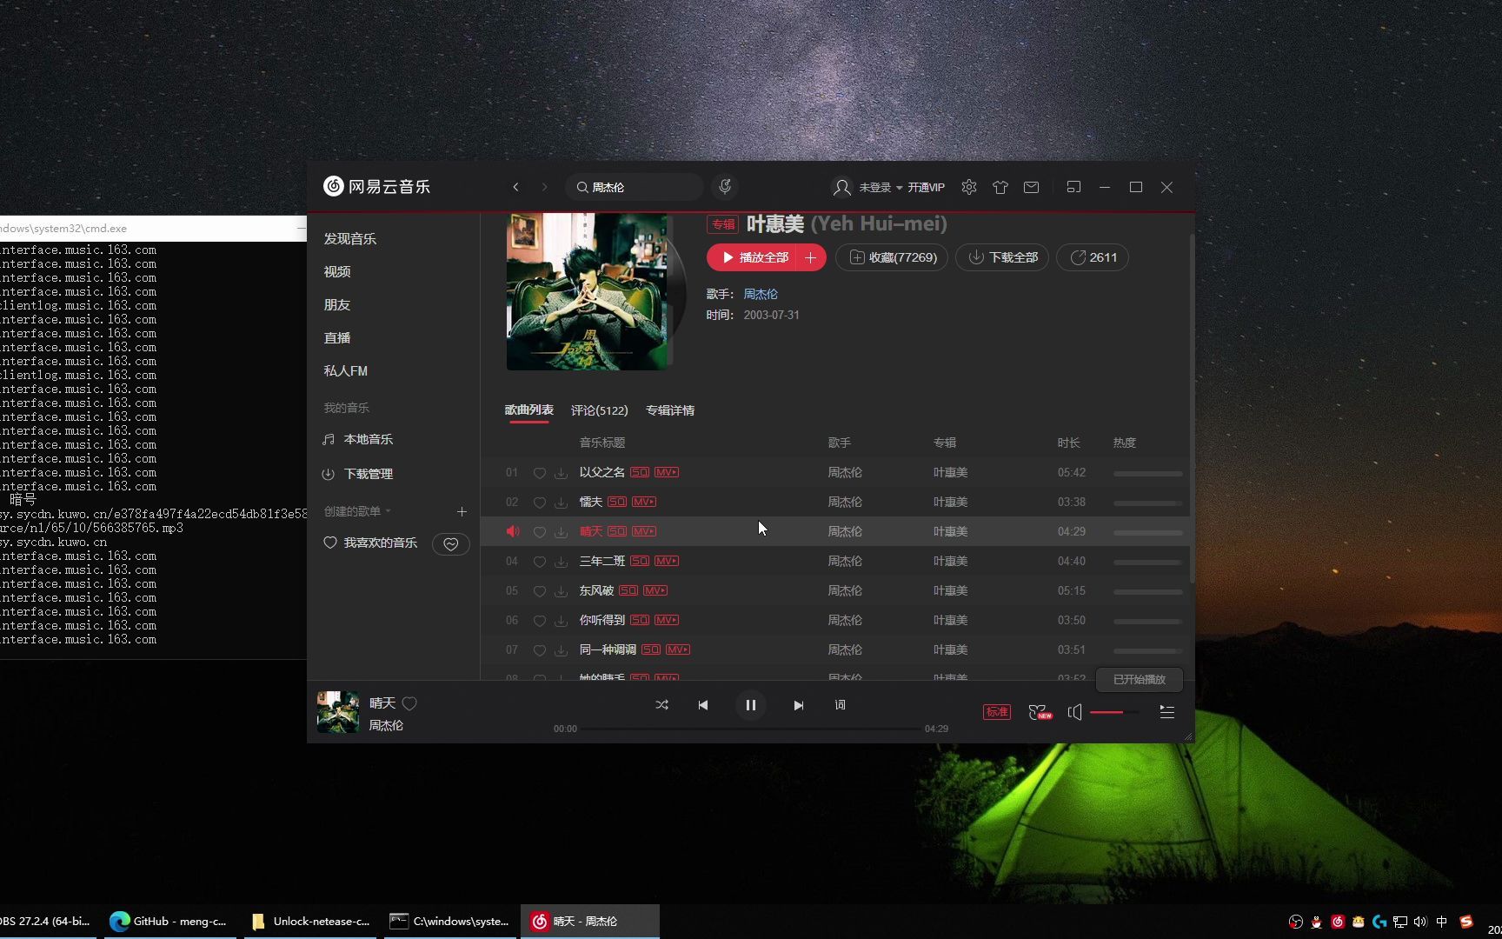1502x939 pixels.
Task: Download the song 懦夫
Action: click(x=562, y=503)
